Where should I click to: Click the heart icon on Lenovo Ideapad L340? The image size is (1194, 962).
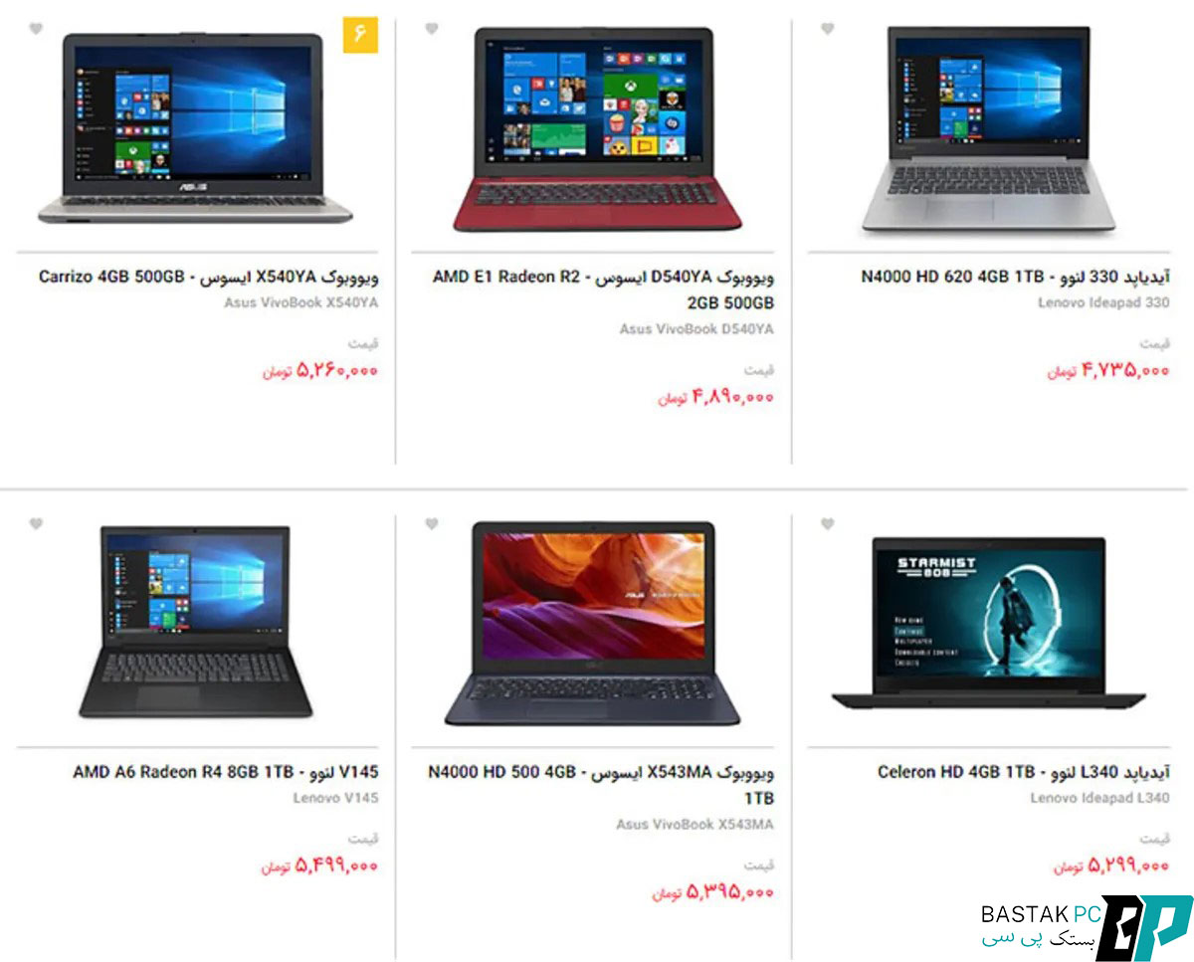click(x=827, y=524)
